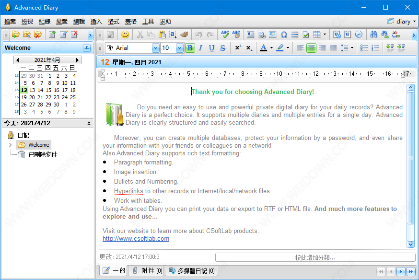Expand the Welcome folder tree node
The image size is (419, 280).
(11, 145)
